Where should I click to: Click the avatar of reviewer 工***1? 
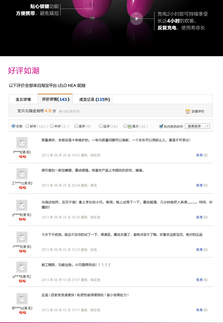[22, 174]
